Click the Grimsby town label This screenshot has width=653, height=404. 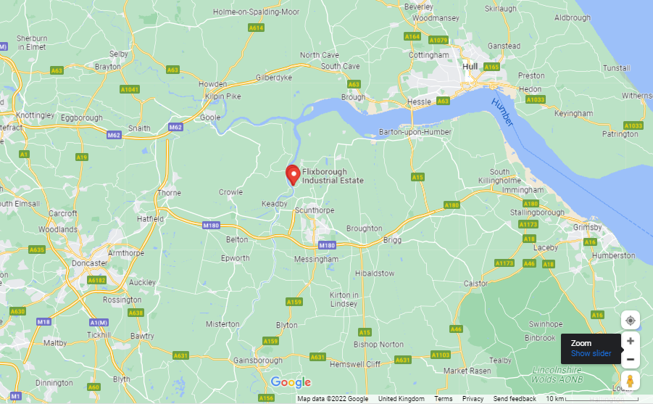[x=587, y=227]
